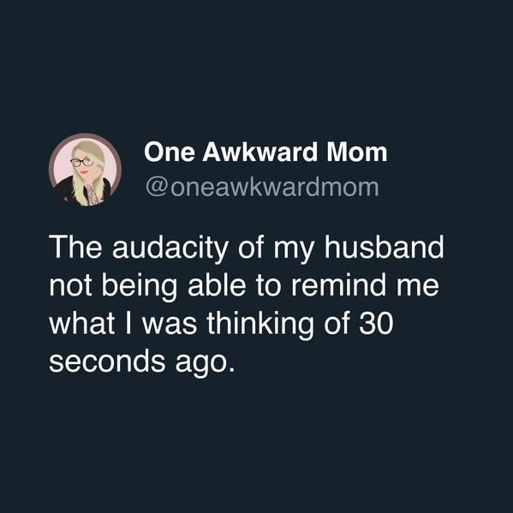Image resolution: width=513 pixels, height=513 pixels.
Task: Click the word "One" in the display name
Action: [x=170, y=152]
